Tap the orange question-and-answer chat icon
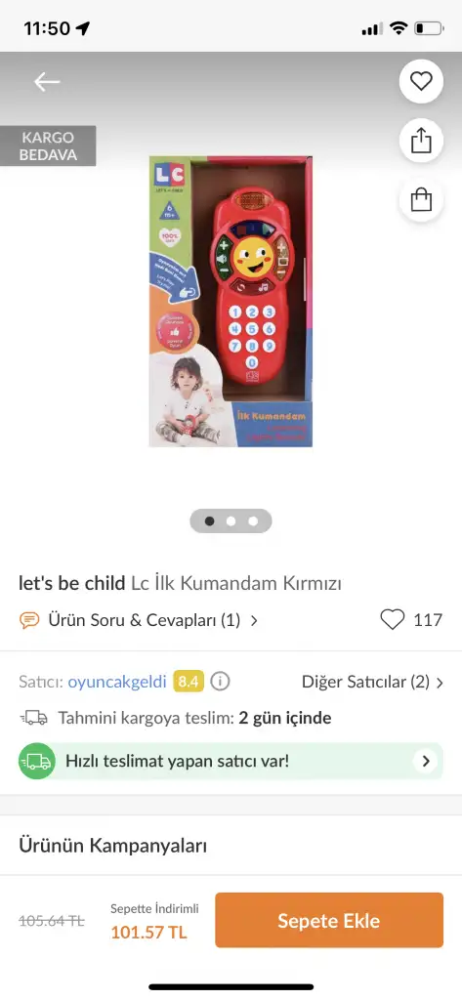 (29, 620)
